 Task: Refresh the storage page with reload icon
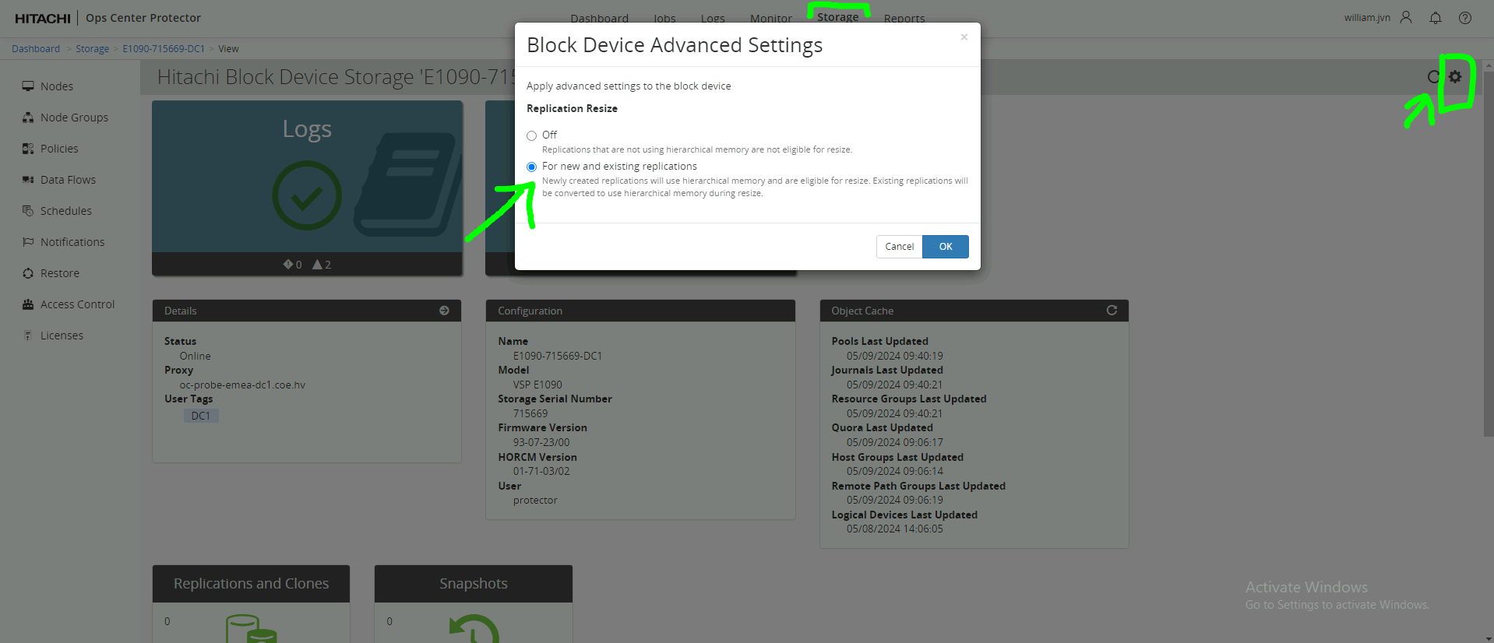tap(1433, 76)
